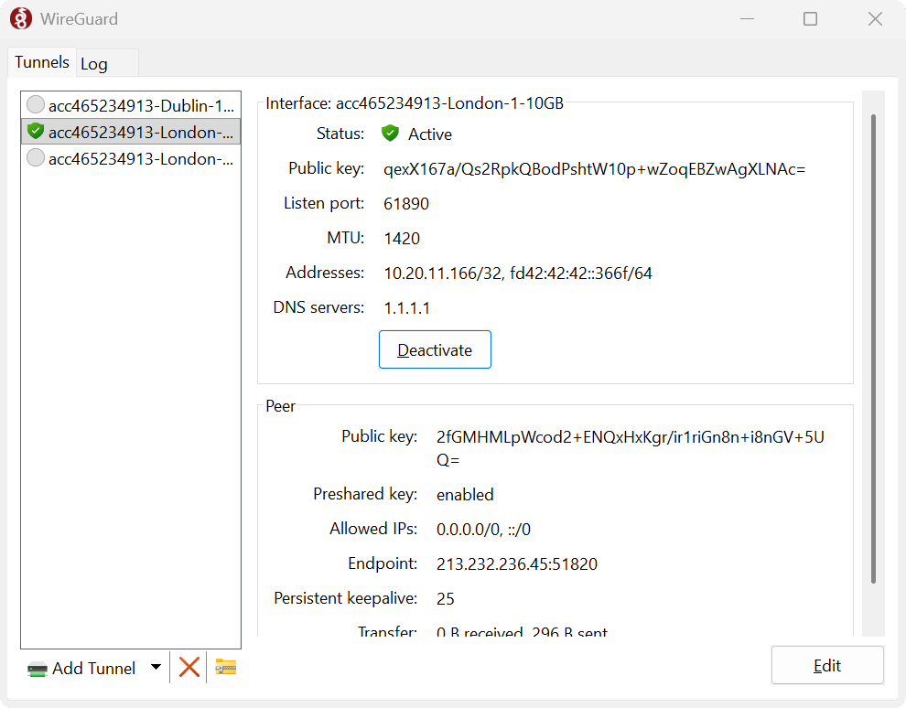Click the green active shield beside Status
The width and height of the screenshot is (906, 708).
pyautogui.click(x=390, y=134)
